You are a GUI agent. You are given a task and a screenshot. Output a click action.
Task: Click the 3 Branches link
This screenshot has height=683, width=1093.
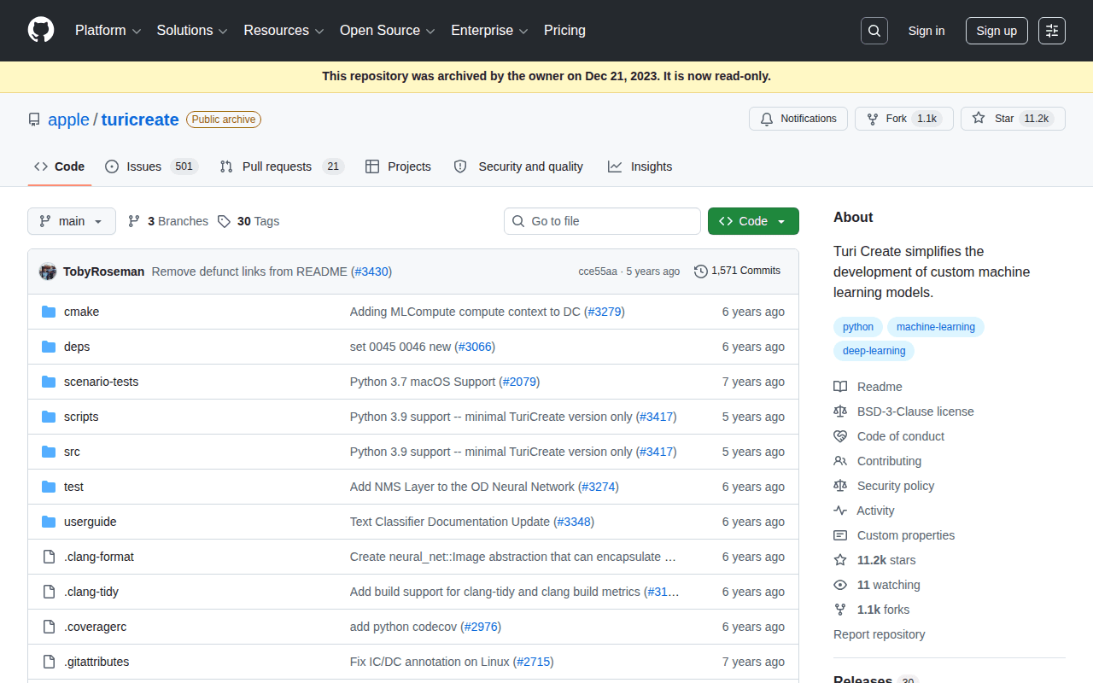[x=168, y=221]
